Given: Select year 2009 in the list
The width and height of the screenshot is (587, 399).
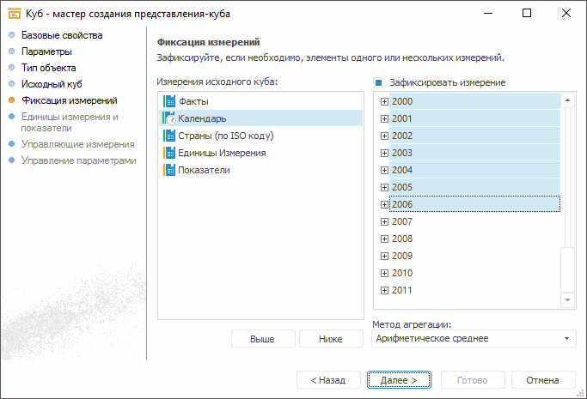Looking at the screenshot, I should coord(402,256).
